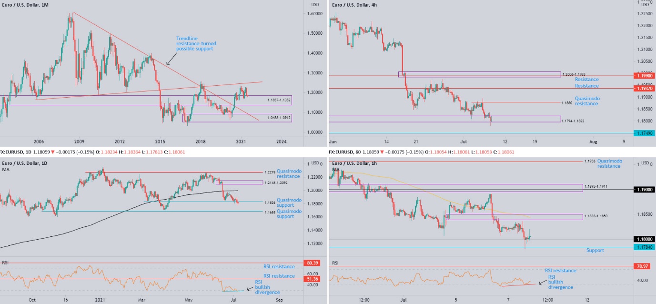Click the Sep label on daily time axis
This screenshot has width=656, height=304.
pos(279,300)
